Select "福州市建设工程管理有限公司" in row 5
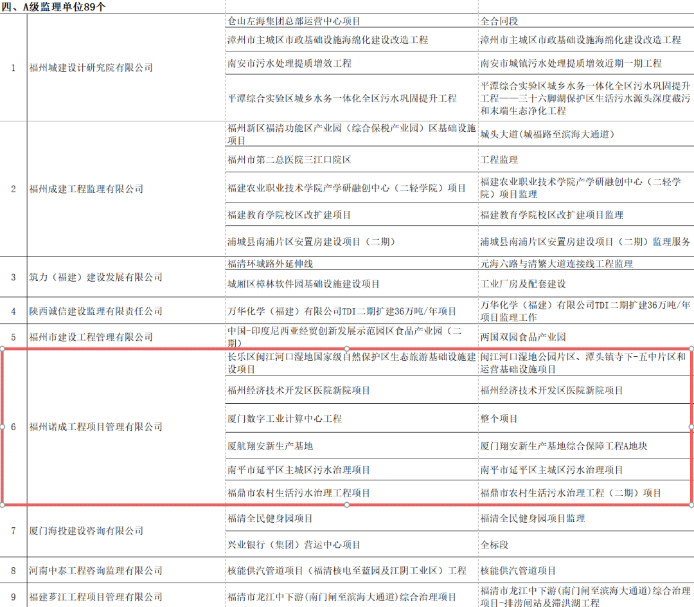 click(x=91, y=337)
